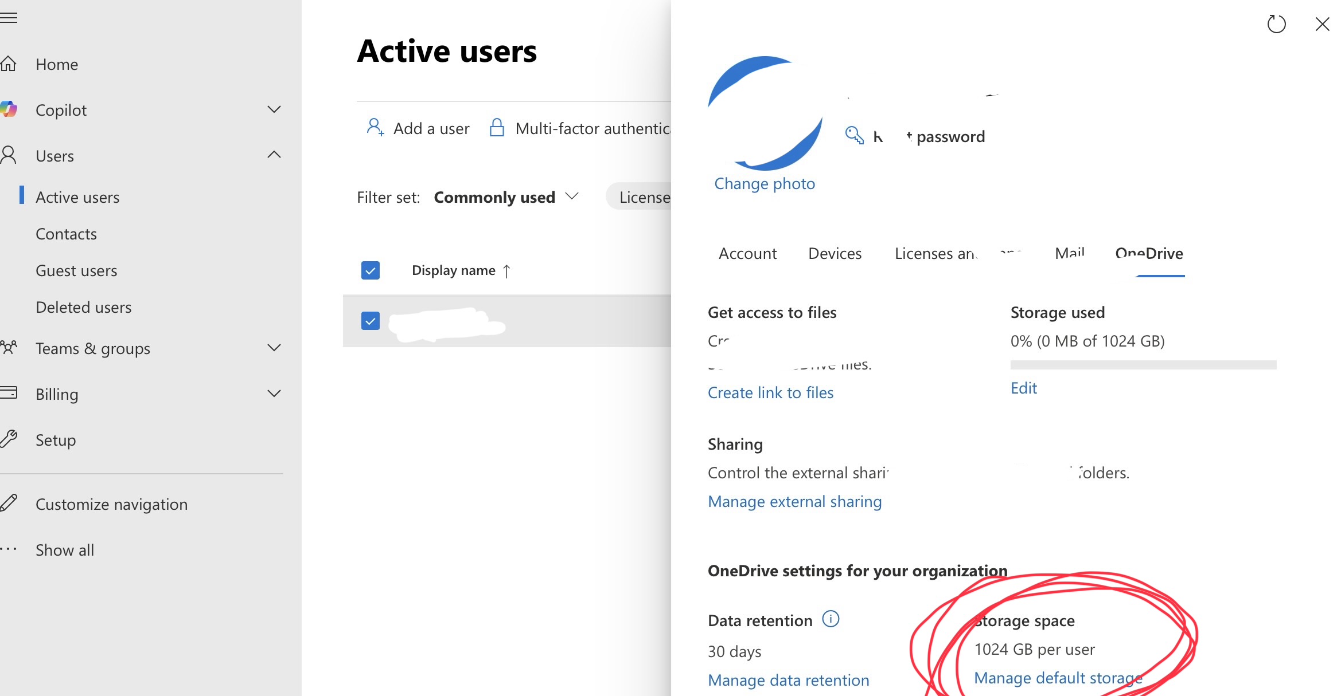
Task: Click the Data retention info icon
Action: 831,619
